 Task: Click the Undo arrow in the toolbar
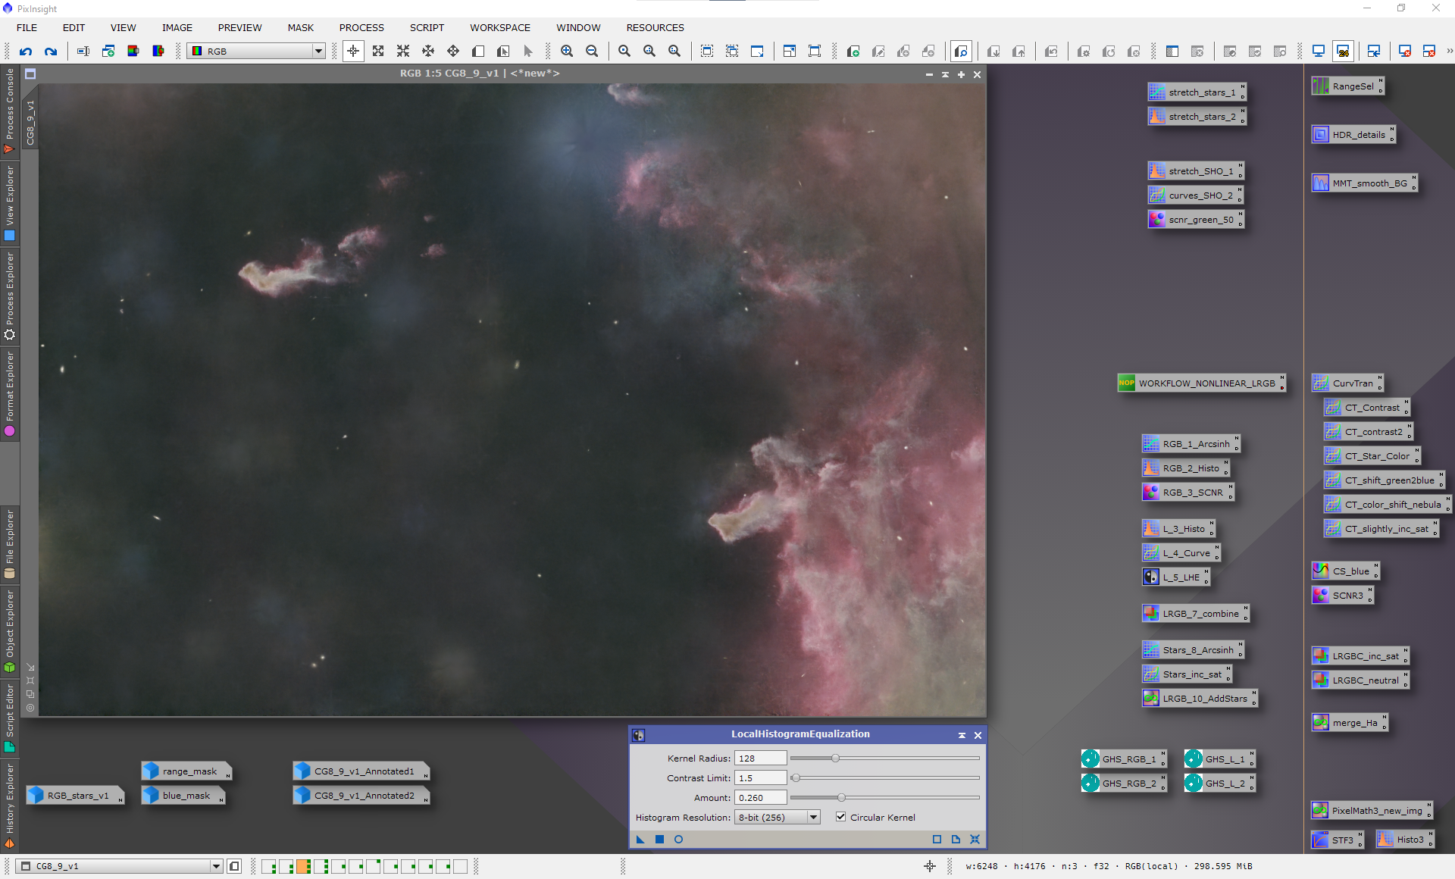click(x=26, y=52)
